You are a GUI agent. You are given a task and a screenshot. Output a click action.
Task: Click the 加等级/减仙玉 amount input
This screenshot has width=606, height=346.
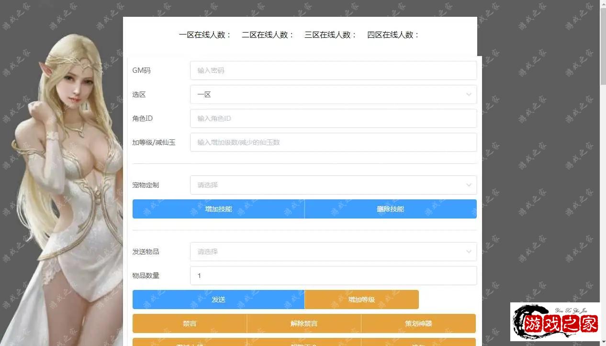point(333,142)
